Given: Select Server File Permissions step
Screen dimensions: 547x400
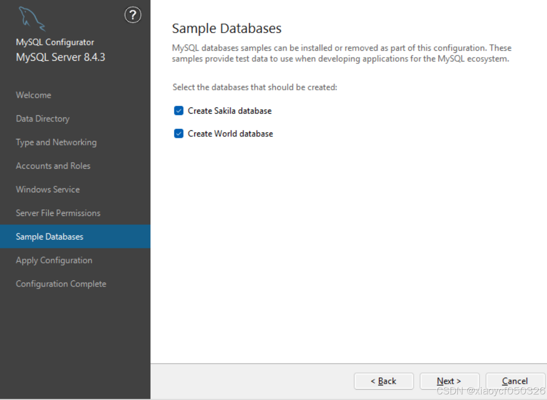Looking at the screenshot, I should (x=58, y=213).
